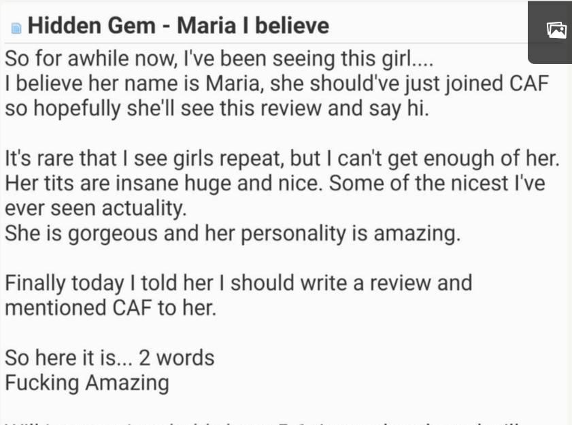Screen dimensions: 572x425
Task: Click the line 'ever seen actuality.'
Action: 96,208
